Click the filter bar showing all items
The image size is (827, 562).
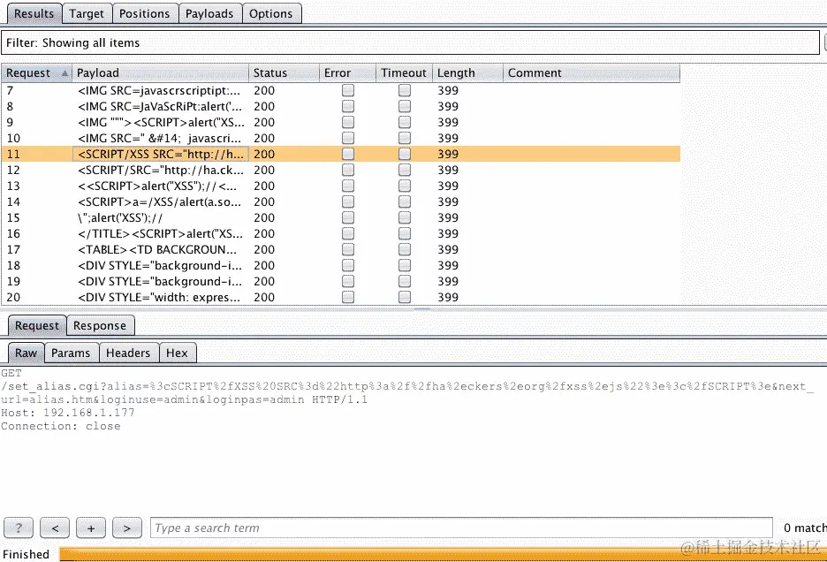410,42
